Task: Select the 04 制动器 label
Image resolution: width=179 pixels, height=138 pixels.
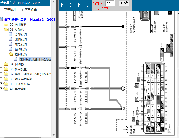Action: click(x=17, y=64)
